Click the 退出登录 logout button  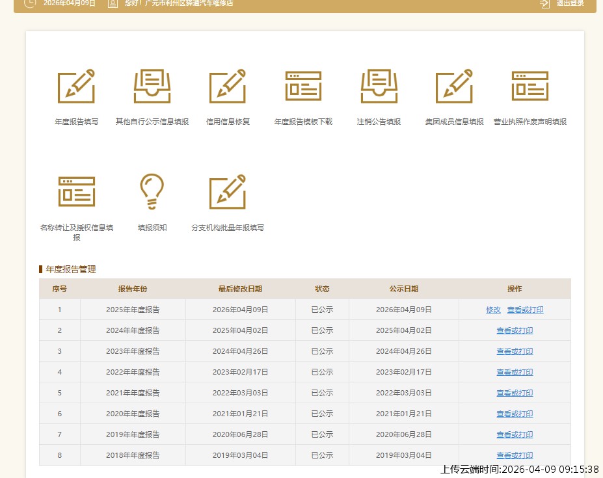point(563,3)
